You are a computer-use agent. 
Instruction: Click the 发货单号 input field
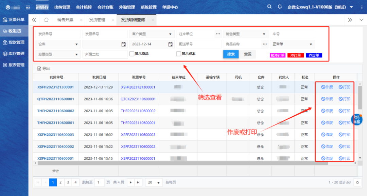pos(58,34)
